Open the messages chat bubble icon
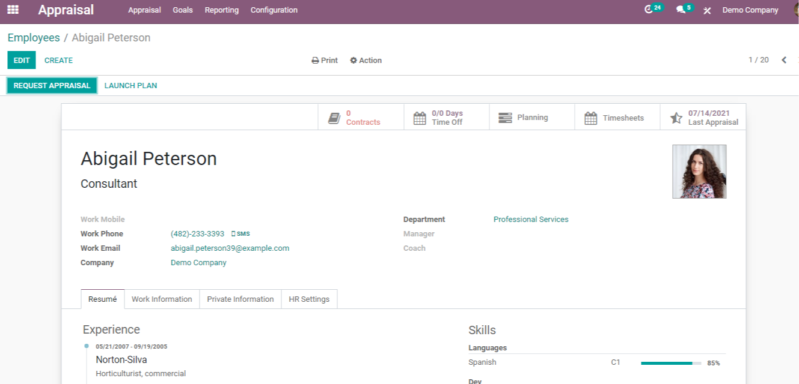This screenshot has height=384, width=799. pyautogui.click(x=681, y=10)
